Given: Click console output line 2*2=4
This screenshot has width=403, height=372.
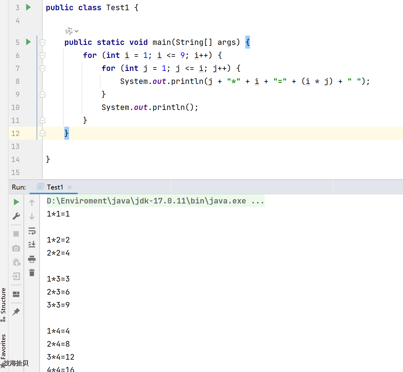Looking at the screenshot, I should click(58, 253).
